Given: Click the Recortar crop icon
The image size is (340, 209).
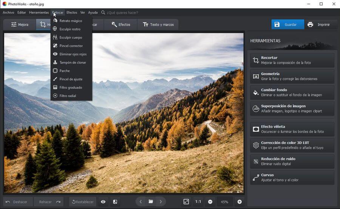Looking at the screenshot, I should pyautogui.click(x=256, y=60).
